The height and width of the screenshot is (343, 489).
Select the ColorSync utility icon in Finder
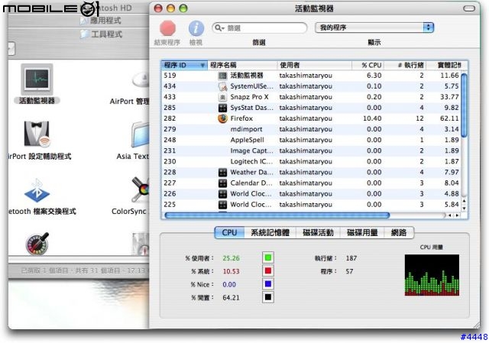pos(141,189)
